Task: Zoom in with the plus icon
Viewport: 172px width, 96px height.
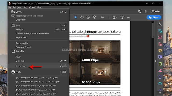Action: click(x=94, y=17)
